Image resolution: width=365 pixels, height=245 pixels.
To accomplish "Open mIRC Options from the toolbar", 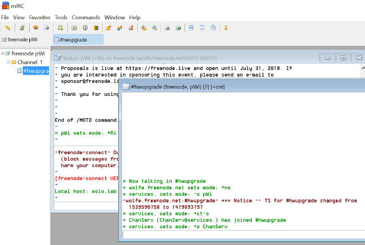I will tap(22, 28).
